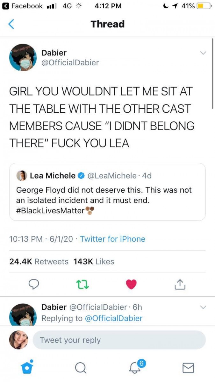The image size is (215, 382).
Task: Expand the chevron menu on the main tweet
Action: pyautogui.click(x=203, y=53)
